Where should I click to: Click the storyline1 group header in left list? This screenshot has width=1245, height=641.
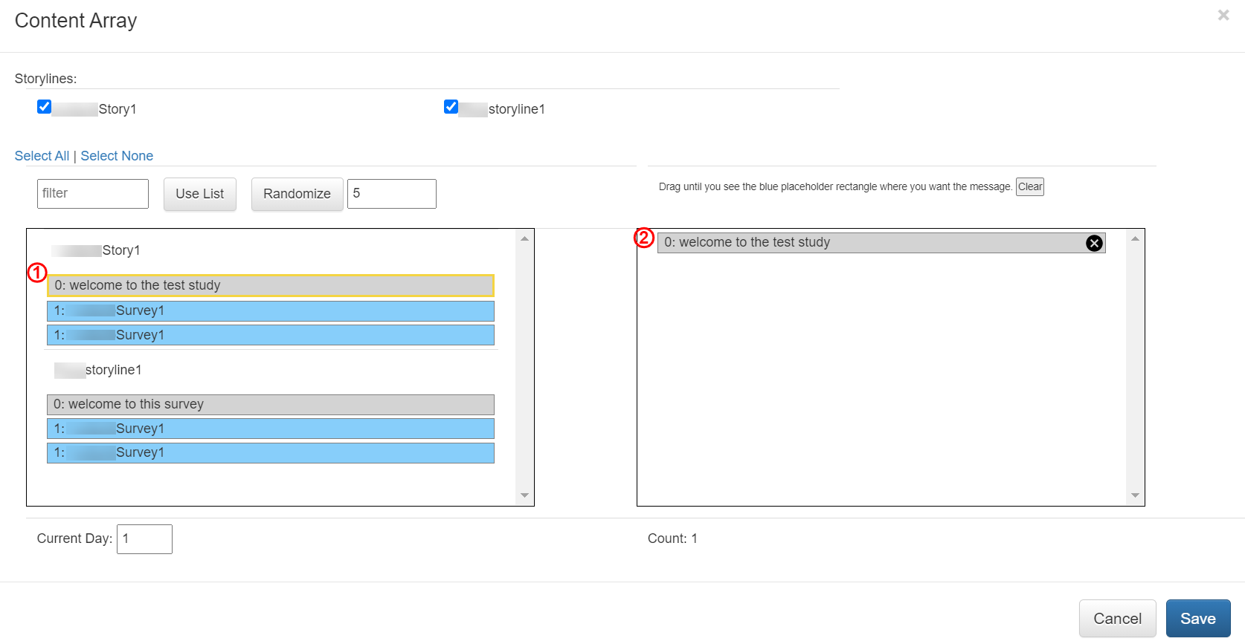click(98, 370)
